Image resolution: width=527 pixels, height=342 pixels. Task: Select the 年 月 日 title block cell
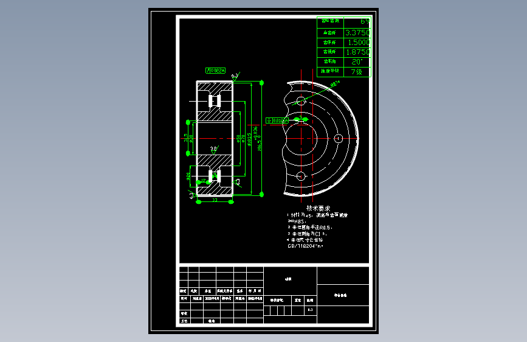point(255,291)
